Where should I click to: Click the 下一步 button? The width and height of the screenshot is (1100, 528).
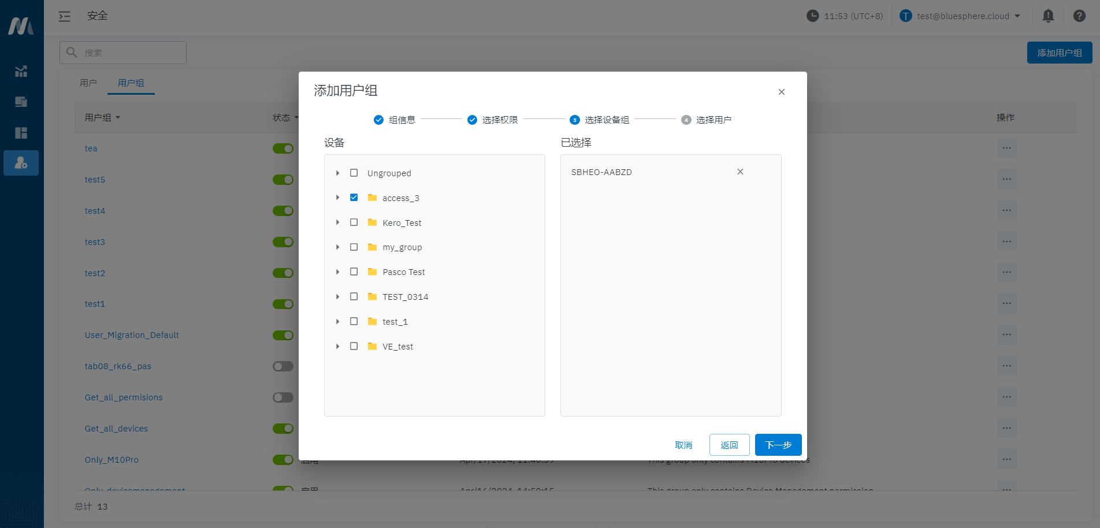click(778, 445)
